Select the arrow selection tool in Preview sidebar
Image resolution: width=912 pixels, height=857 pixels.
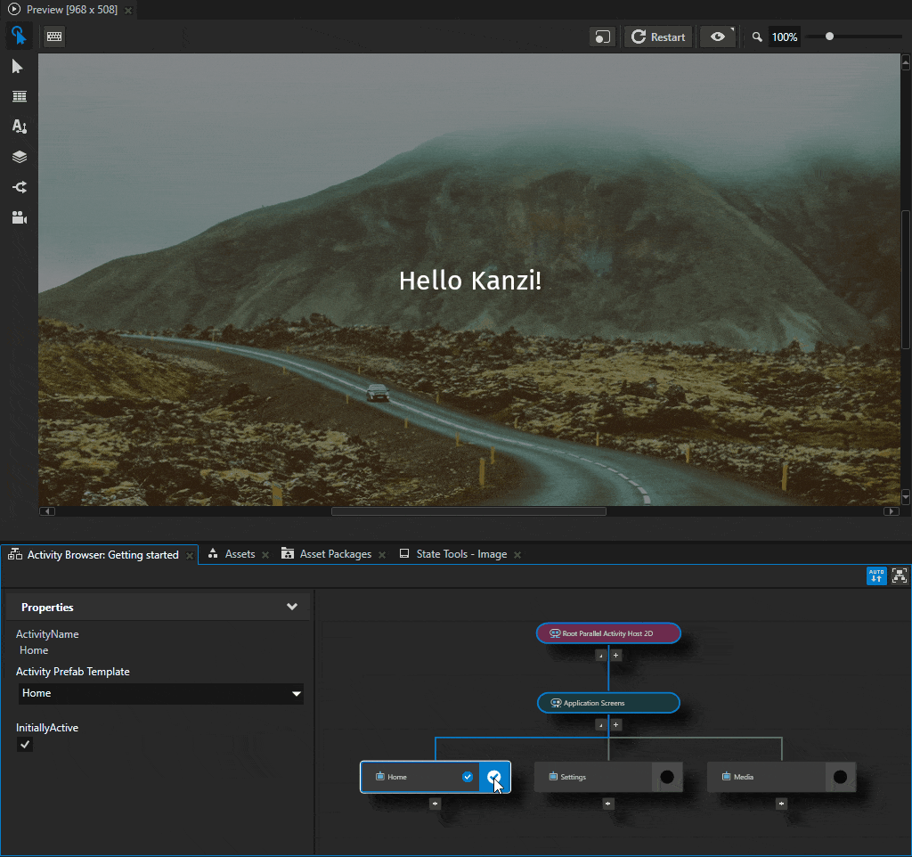coord(19,66)
